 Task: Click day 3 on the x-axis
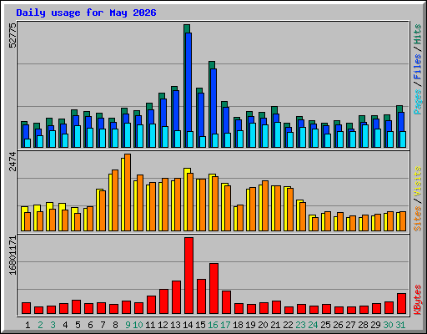pos(53,325)
